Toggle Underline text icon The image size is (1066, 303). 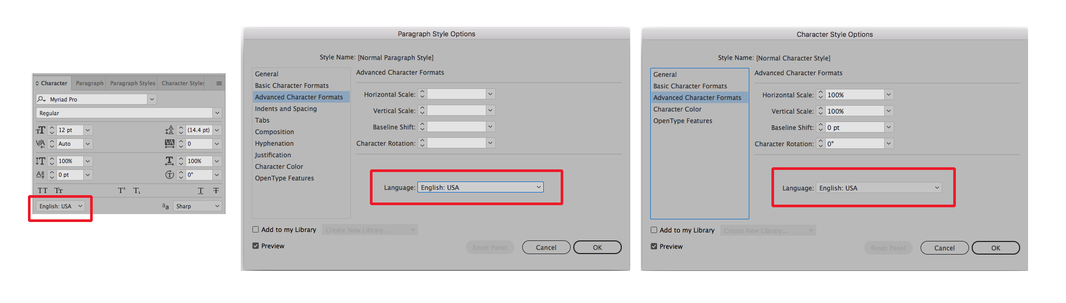pos(201,190)
